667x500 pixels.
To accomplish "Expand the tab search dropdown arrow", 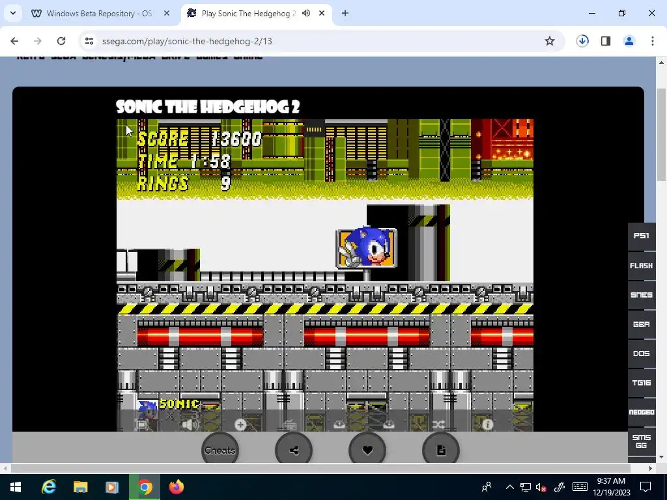I will (x=13, y=14).
